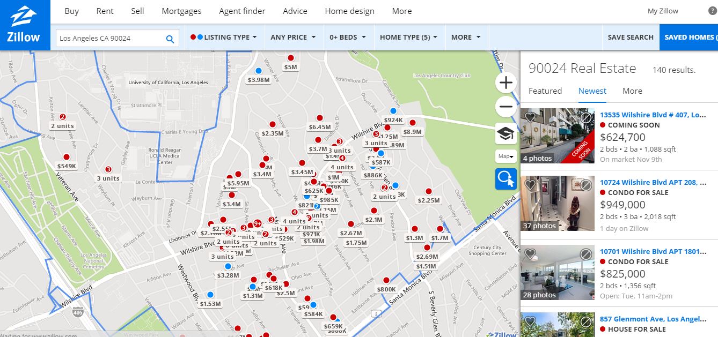Screen dimensions: 718x337
Task: Open the 857 Glenmont Ave listing link
Action: [x=653, y=319]
